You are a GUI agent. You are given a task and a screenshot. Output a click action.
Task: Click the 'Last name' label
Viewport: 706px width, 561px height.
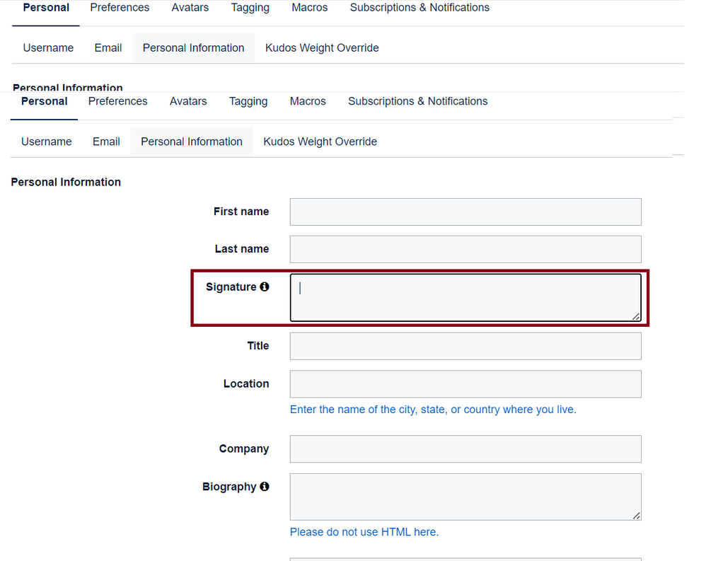pos(241,248)
